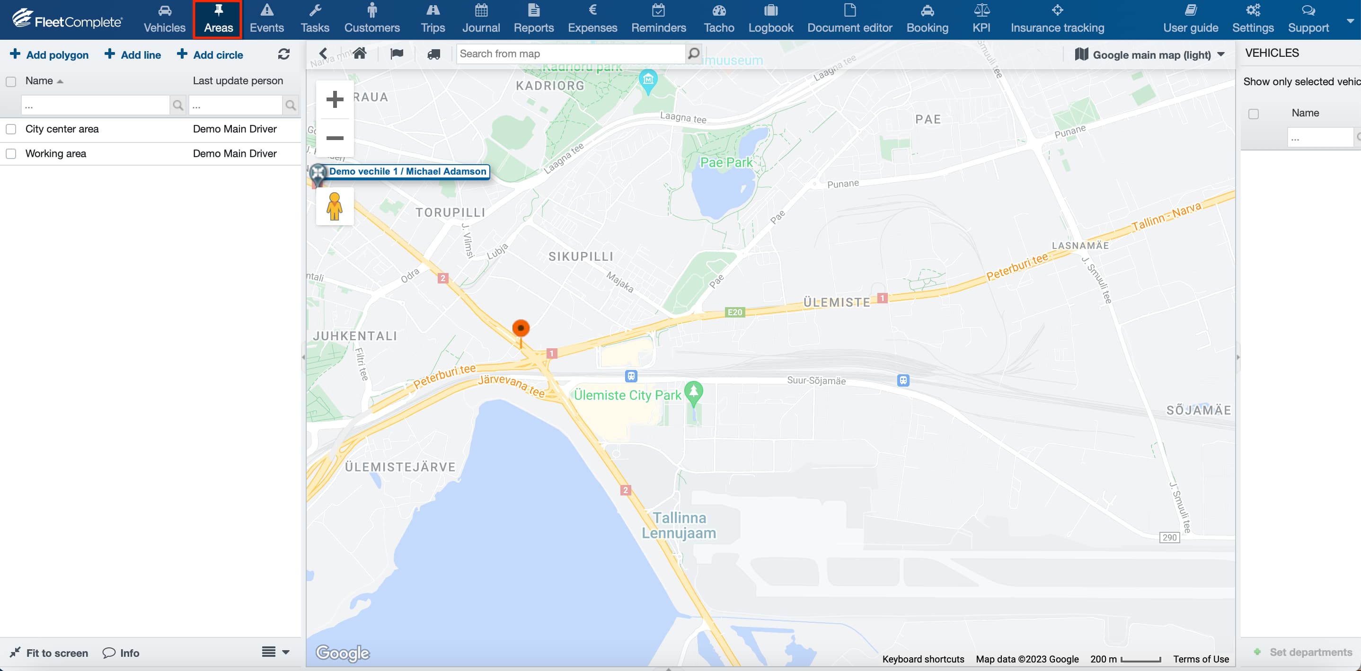Click the home icon on map toolbar
1361x671 pixels.
(360, 53)
